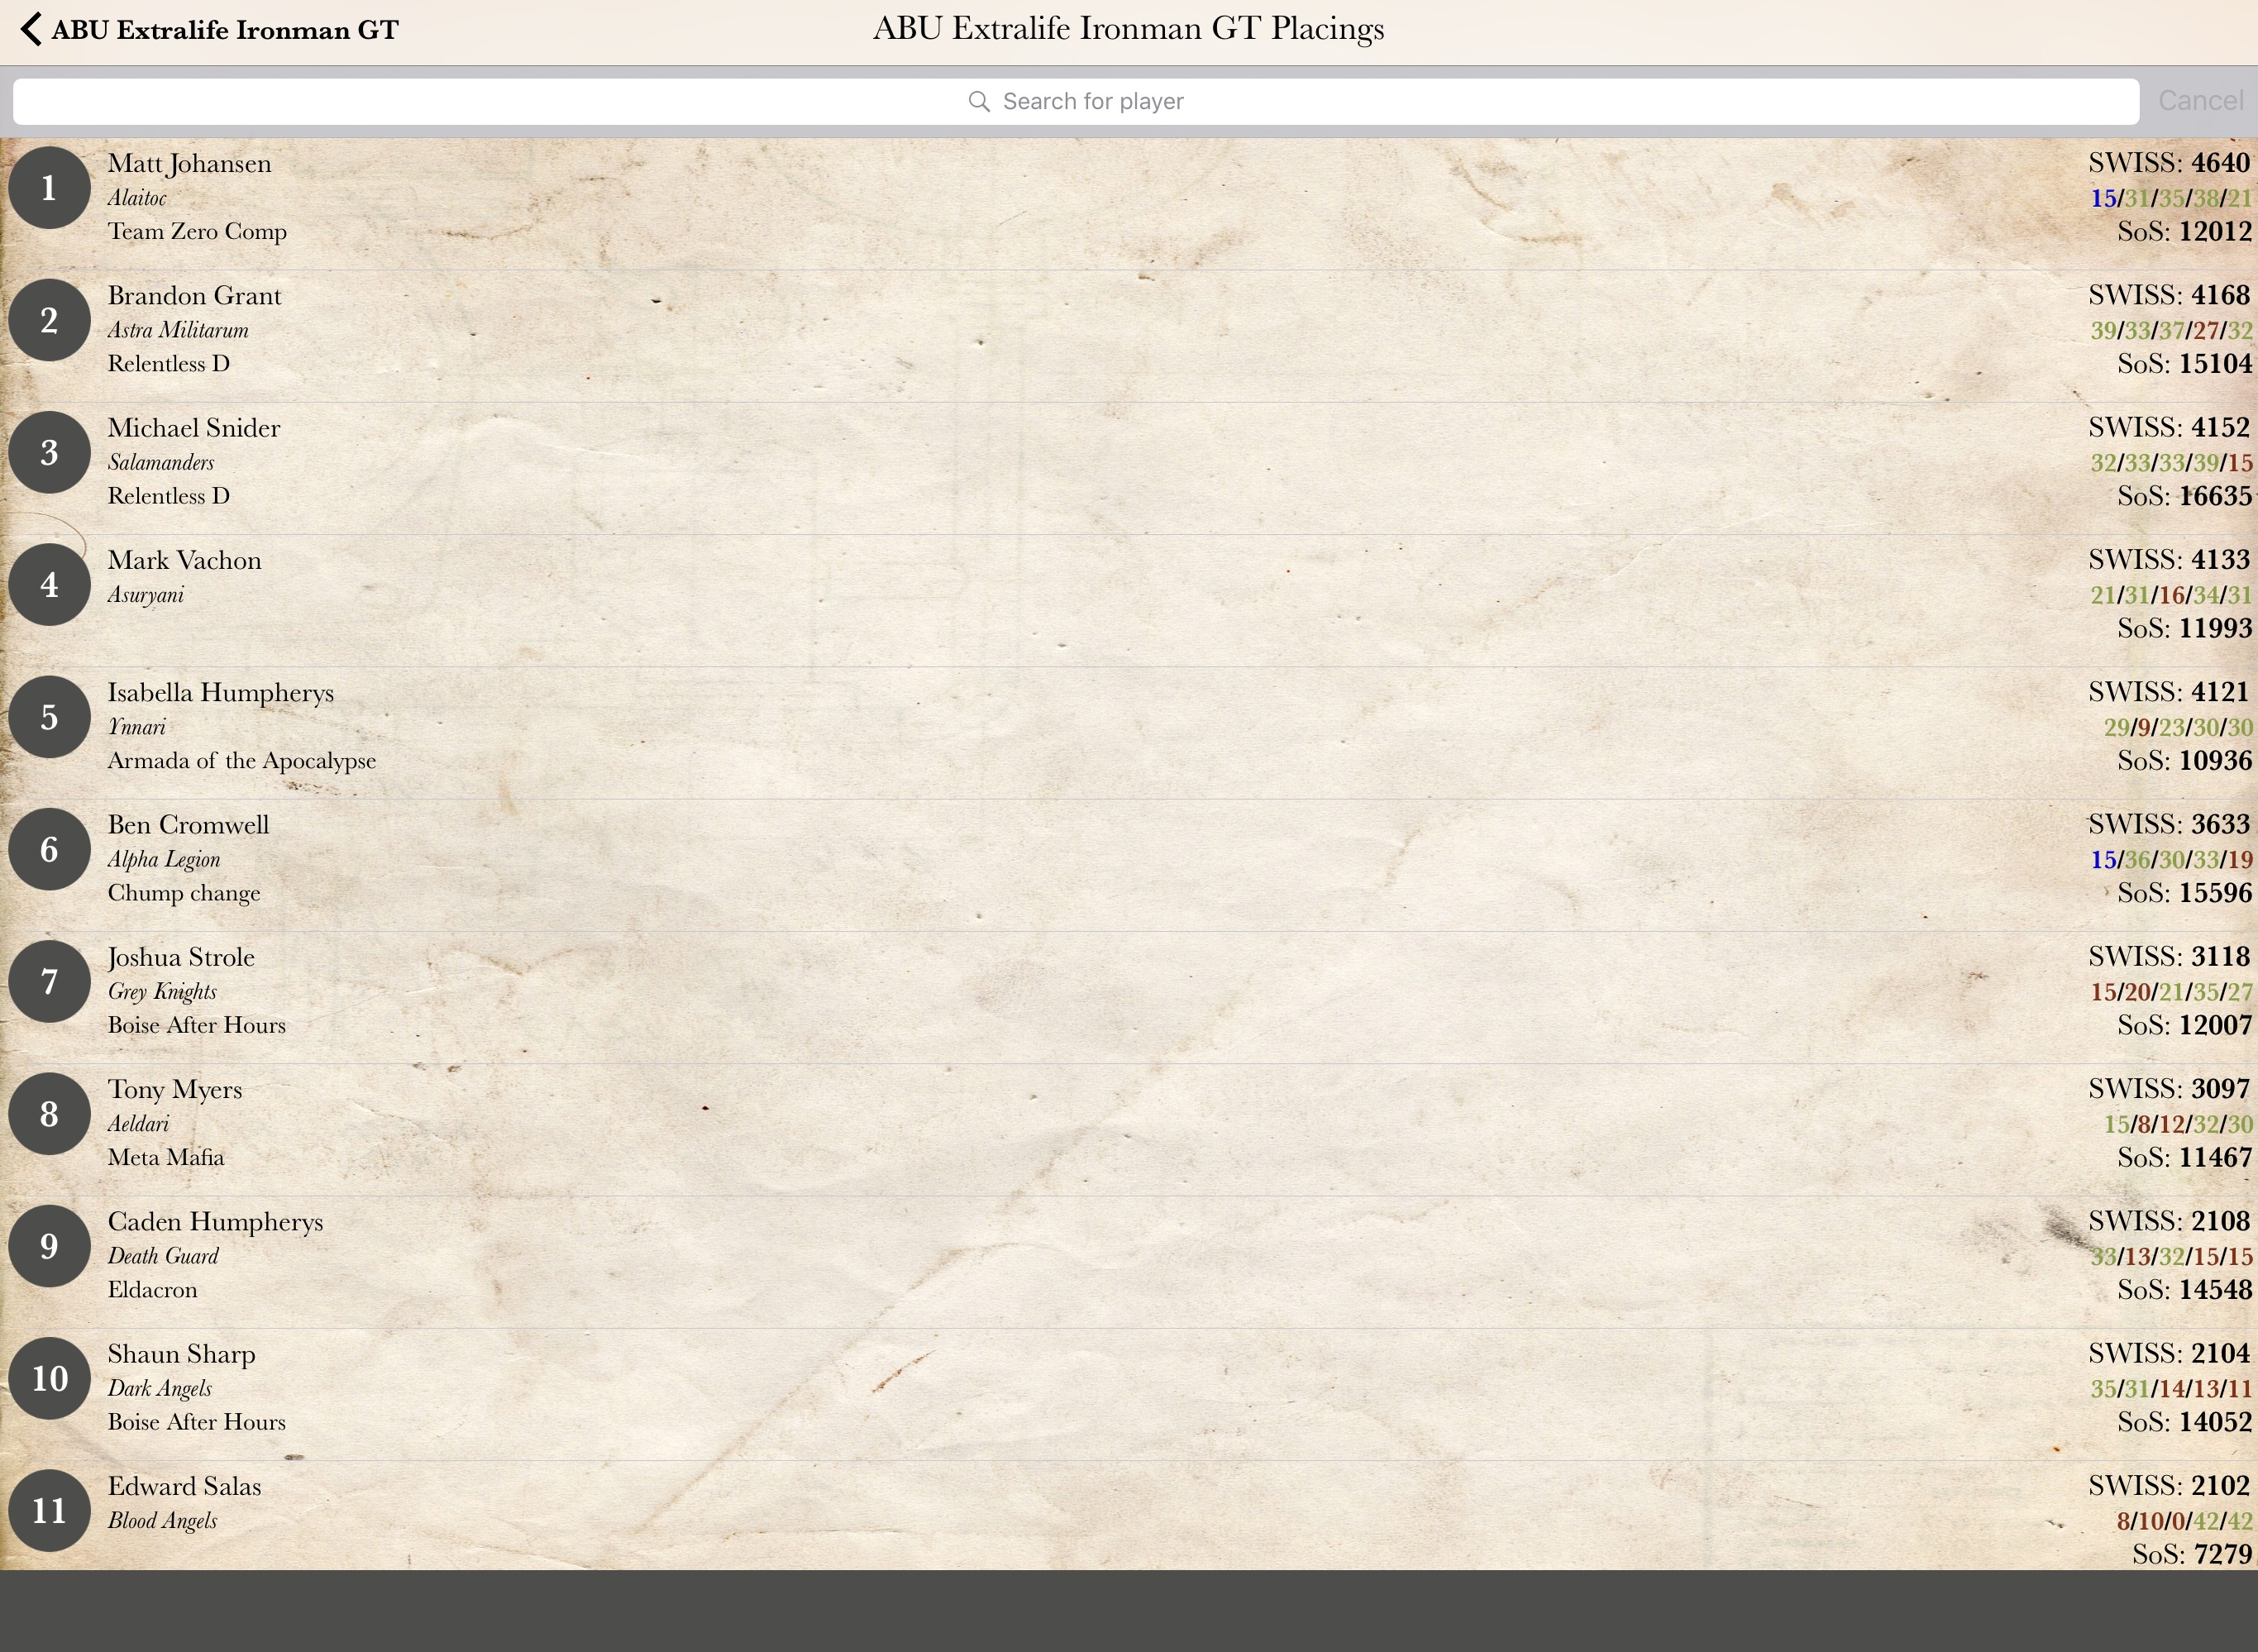Open Isabella Humpherys player entry
The image size is (2258, 1652).
coord(1129,733)
